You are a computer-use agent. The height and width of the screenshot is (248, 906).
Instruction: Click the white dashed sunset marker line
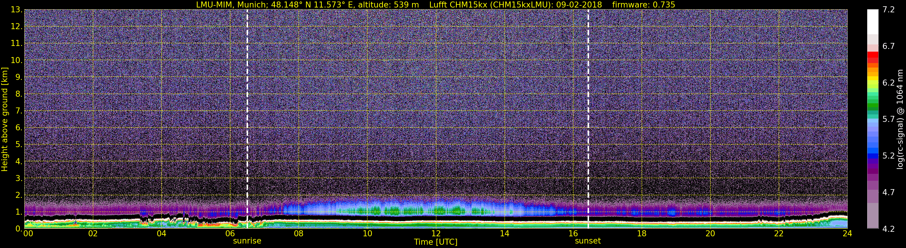(x=588, y=119)
